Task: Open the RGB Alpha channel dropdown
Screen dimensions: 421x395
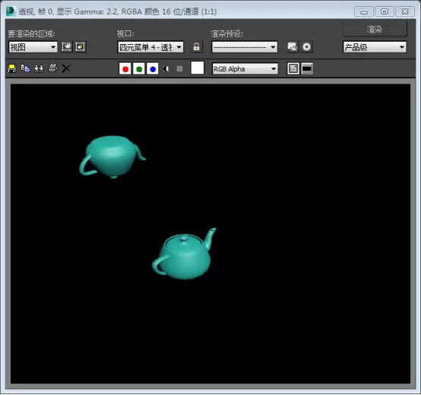Action: (x=245, y=69)
